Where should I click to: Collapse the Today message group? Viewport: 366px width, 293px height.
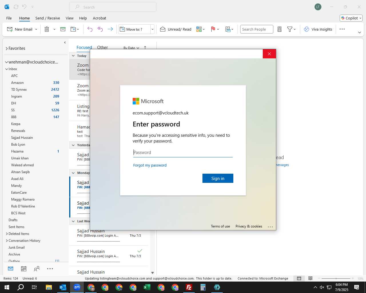pyautogui.click(x=73, y=56)
